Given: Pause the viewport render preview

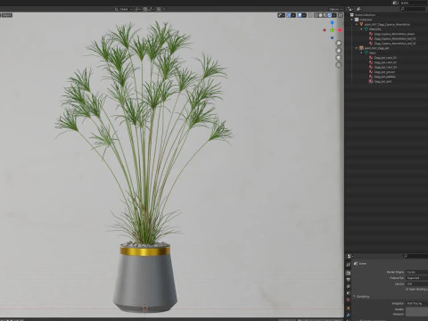Looking at the screenshot, I should (341, 15).
